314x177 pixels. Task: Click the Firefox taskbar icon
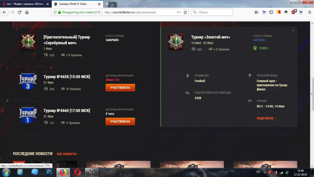pyautogui.click(x=63, y=172)
